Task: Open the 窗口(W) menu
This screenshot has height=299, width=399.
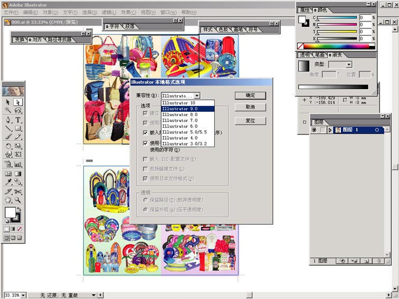Action: [168, 13]
